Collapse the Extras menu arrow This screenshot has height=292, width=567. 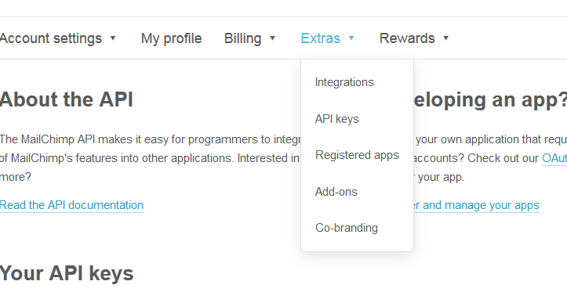[351, 38]
